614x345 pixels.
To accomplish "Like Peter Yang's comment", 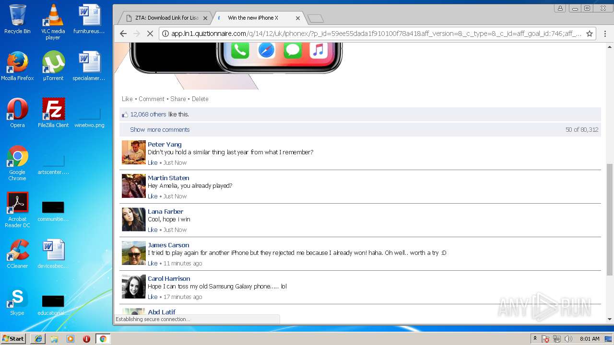I will (x=153, y=162).
